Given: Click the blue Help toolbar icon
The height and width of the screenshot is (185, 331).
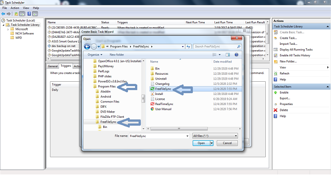Looking at the screenshot, I should [29, 14].
